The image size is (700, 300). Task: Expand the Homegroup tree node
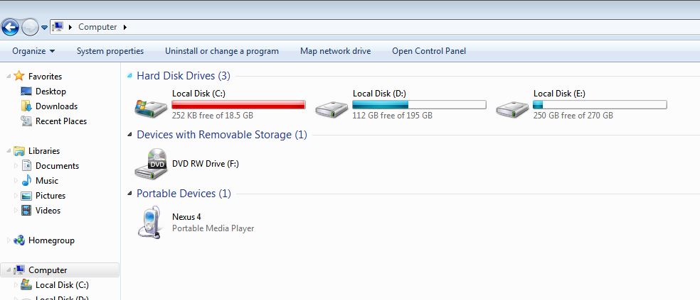[x=9, y=240]
